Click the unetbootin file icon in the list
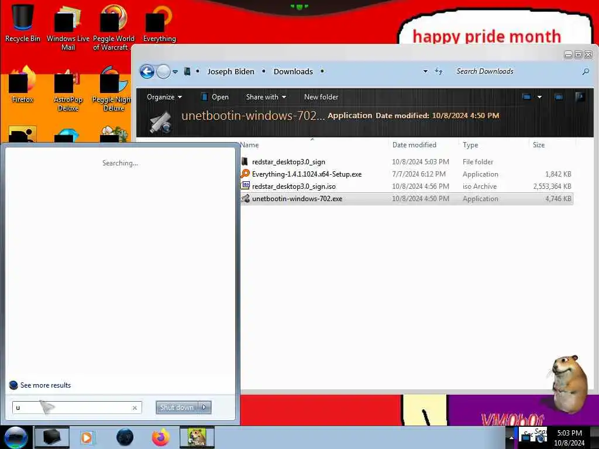This screenshot has height=449, width=599. tap(245, 199)
